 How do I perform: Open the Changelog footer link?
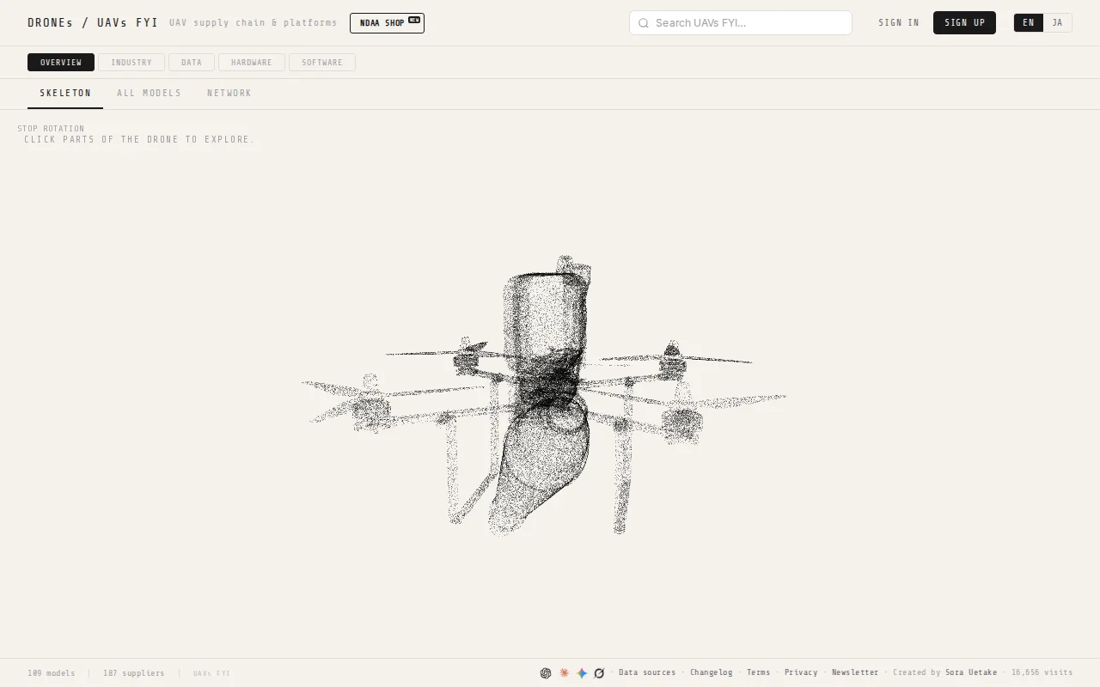point(712,673)
